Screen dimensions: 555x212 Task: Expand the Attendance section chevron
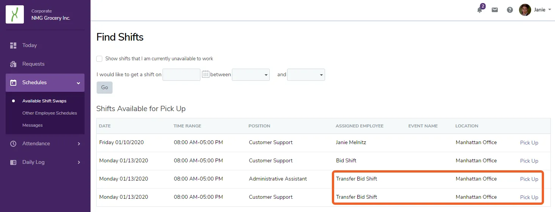coord(79,144)
